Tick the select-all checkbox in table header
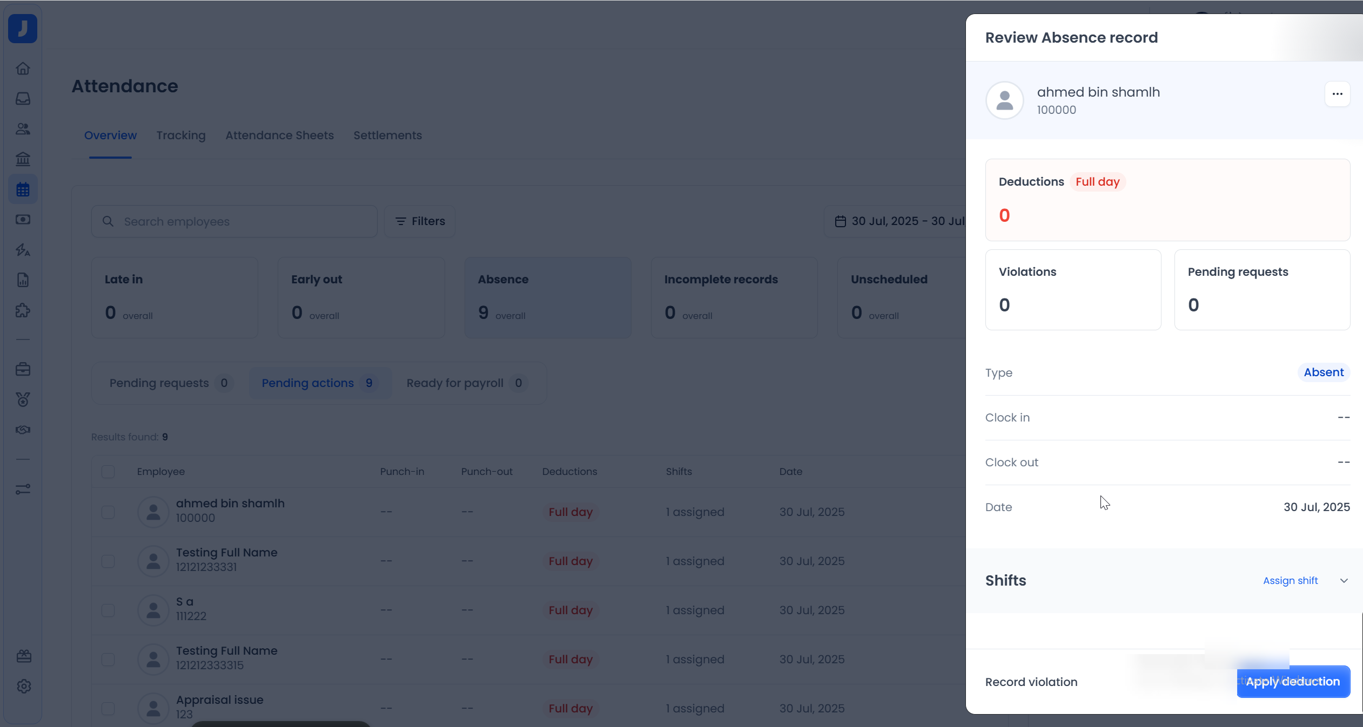The width and height of the screenshot is (1363, 727). 108,472
